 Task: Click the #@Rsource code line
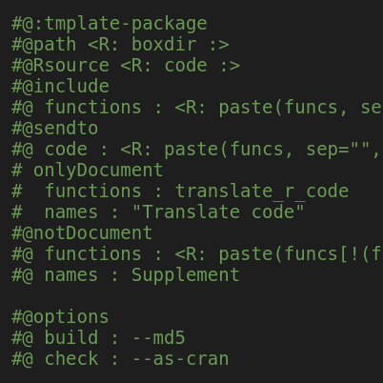point(126,66)
